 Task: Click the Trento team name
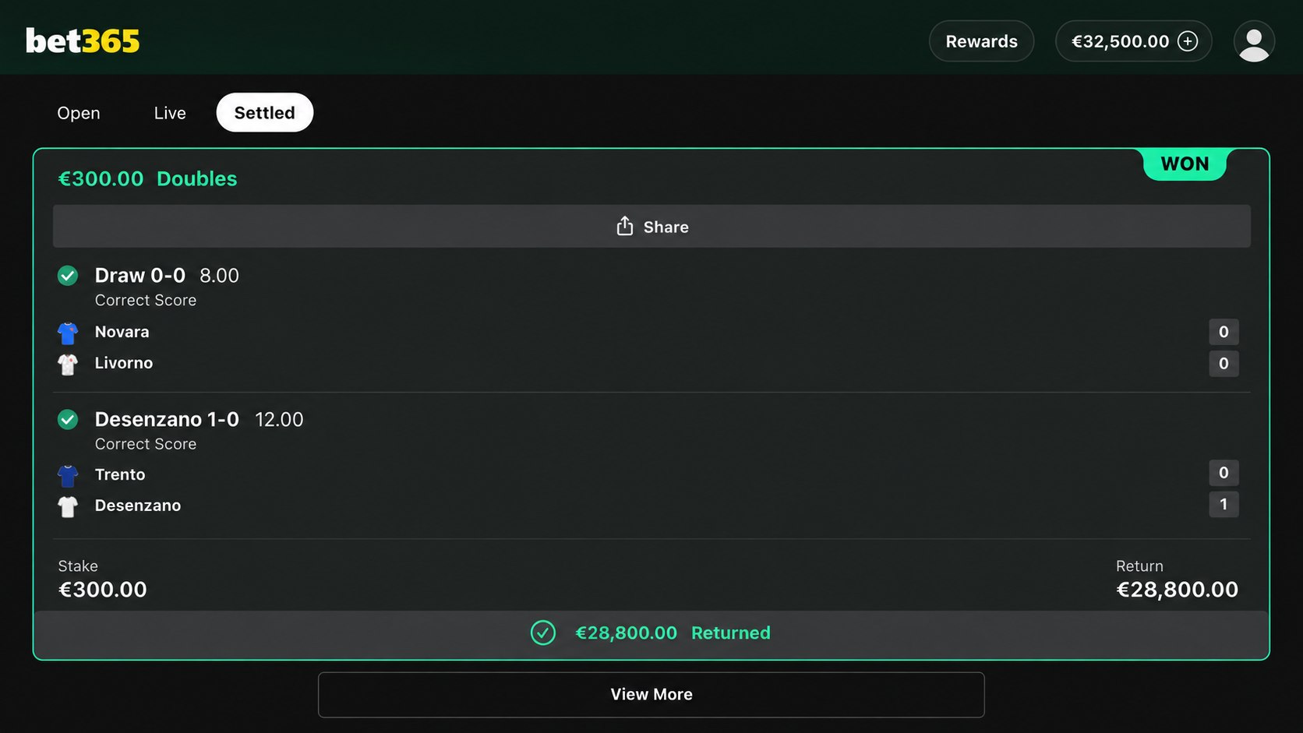120,474
